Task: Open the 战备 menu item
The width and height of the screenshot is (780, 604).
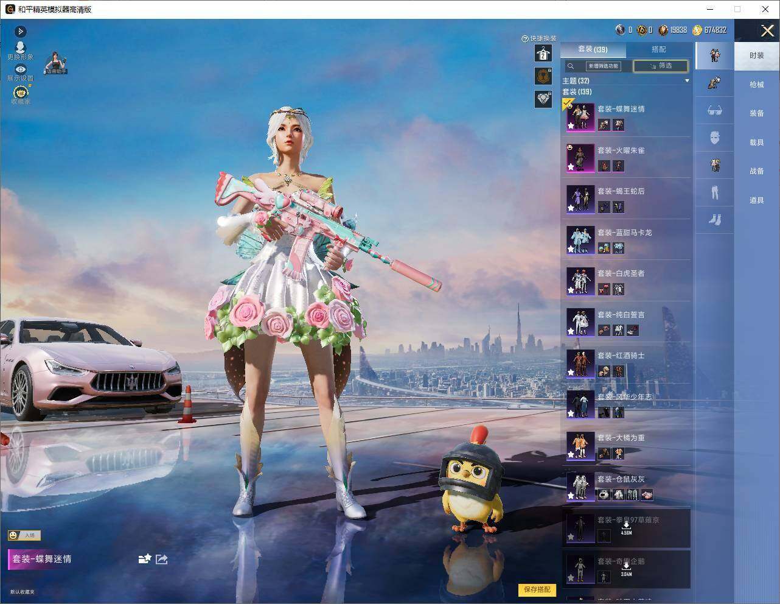Action: pyautogui.click(x=757, y=171)
